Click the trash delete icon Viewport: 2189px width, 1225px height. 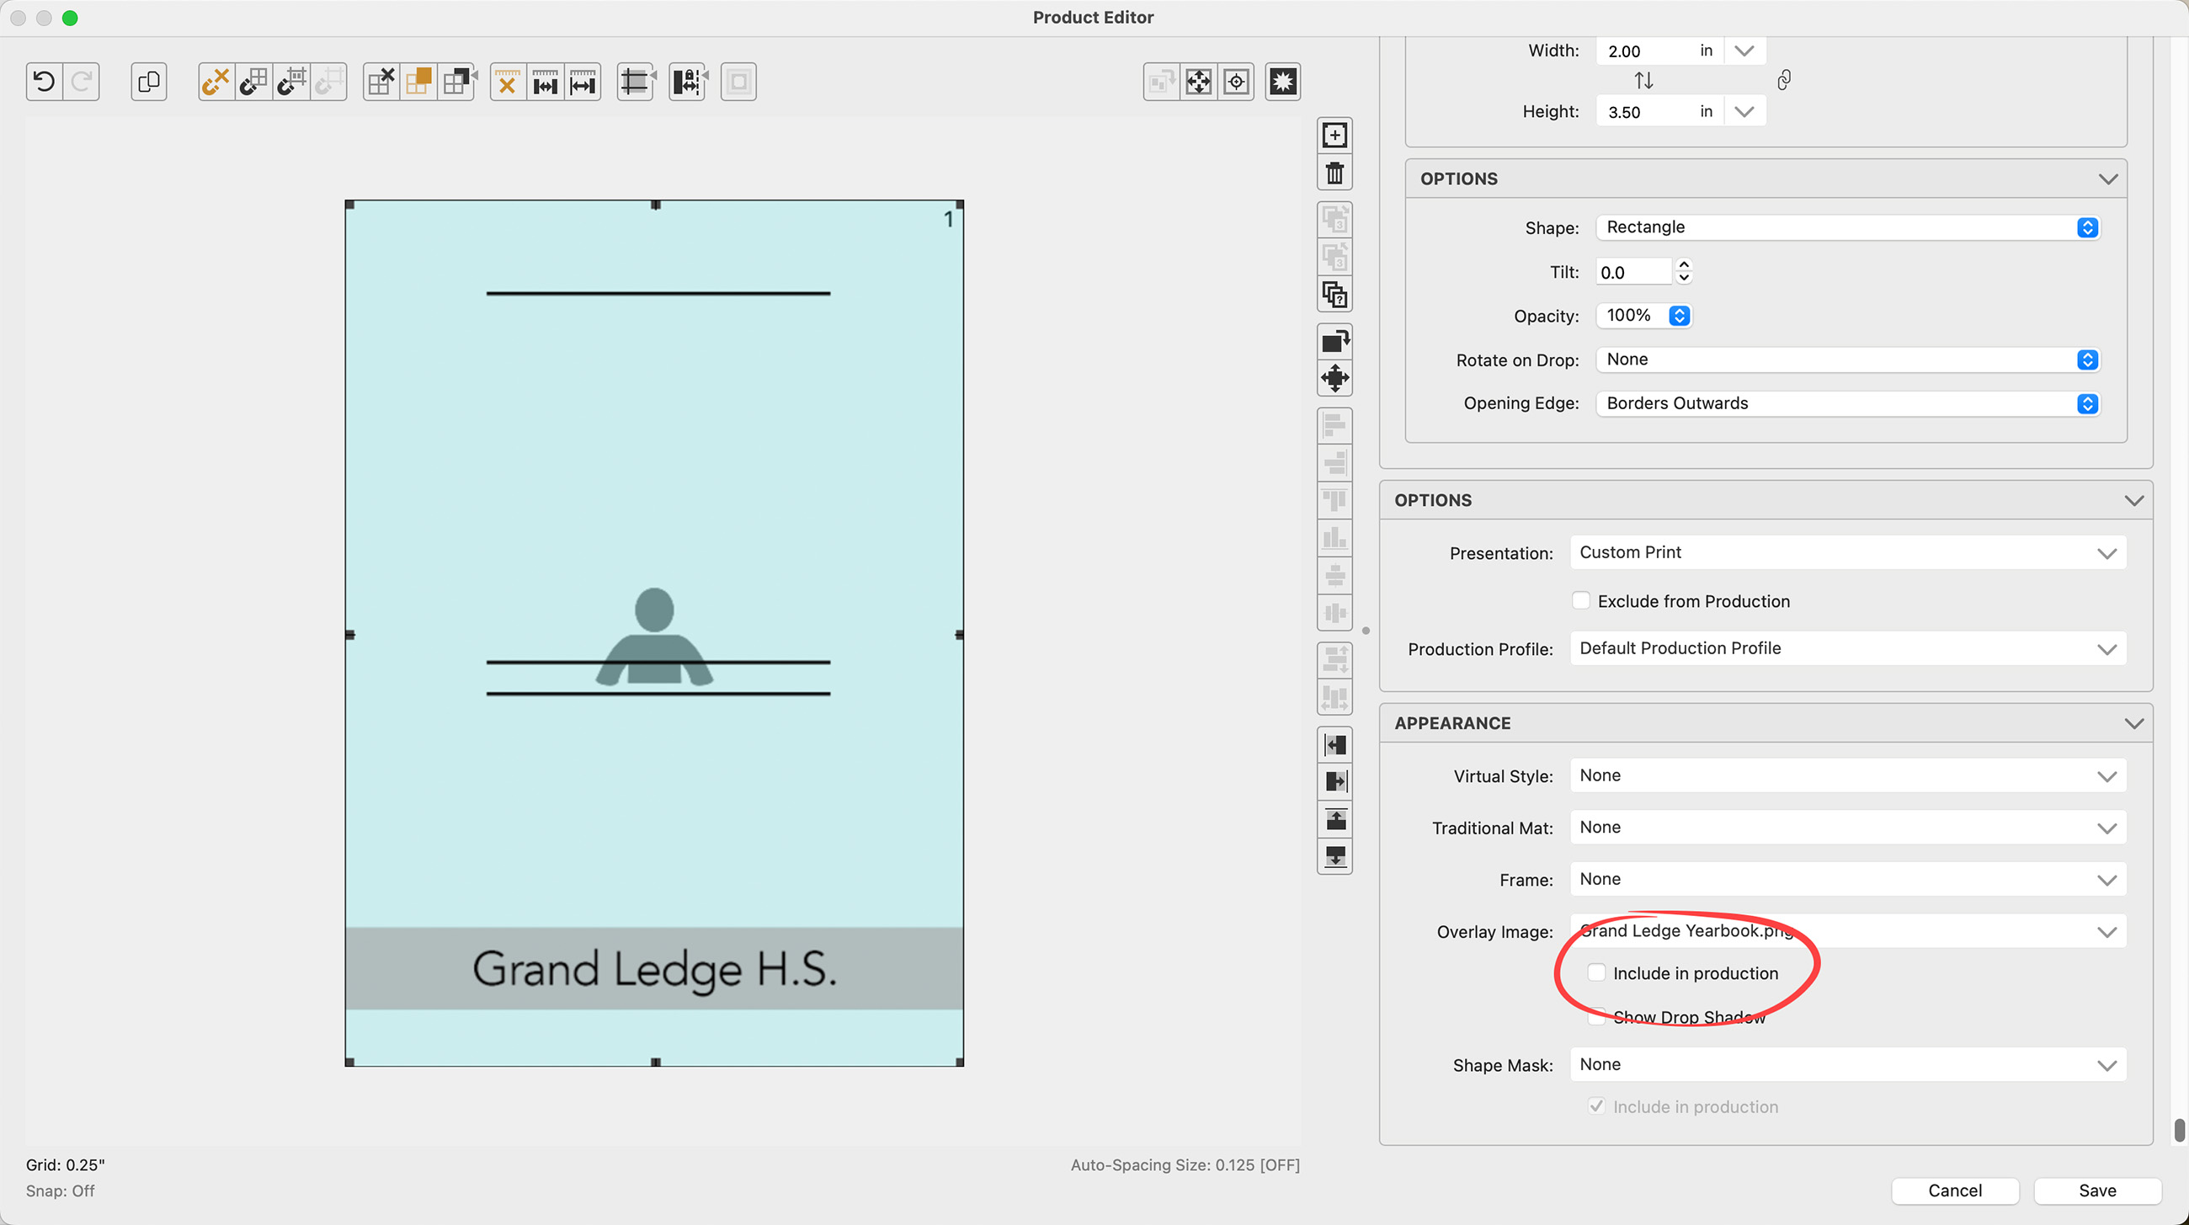coord(1334,173)
